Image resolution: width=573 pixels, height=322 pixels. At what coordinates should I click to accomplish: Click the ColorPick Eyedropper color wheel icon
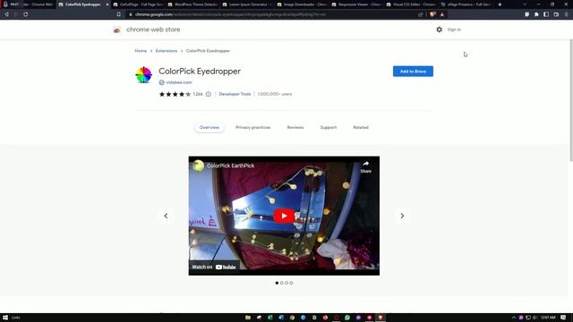coord(143,75)
